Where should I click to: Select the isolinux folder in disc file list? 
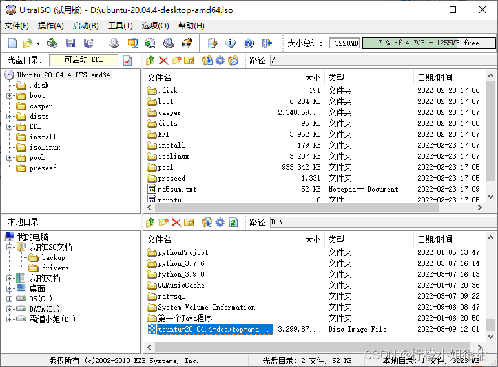[173, 156]
